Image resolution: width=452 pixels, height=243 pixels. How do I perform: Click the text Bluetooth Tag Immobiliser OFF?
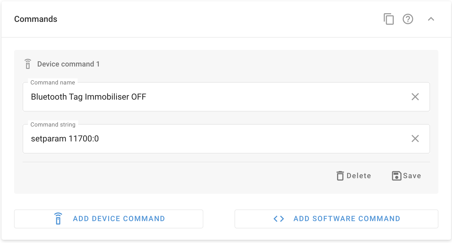tap(89, 97)
